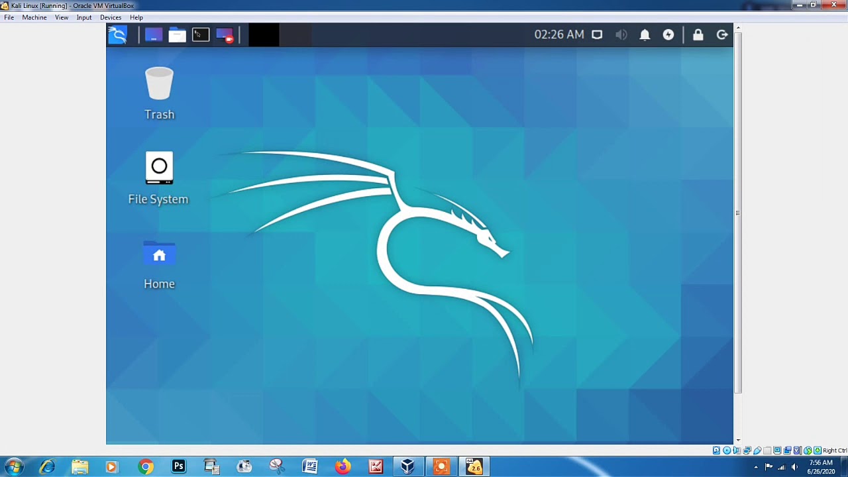
Task: Open the Devices menu in VirtualBox
Action: point(111,17)
